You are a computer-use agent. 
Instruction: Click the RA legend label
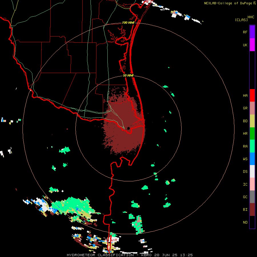pos(245,146)
